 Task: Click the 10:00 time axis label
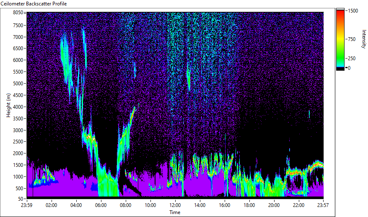150,205
